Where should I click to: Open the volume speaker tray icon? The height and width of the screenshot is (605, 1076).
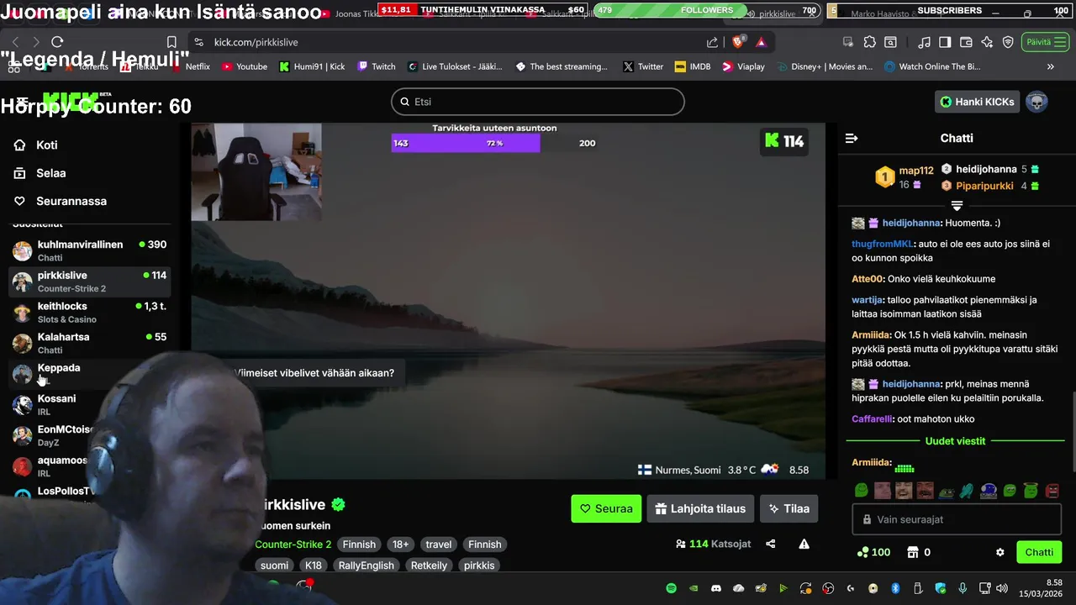[1001, 588]
